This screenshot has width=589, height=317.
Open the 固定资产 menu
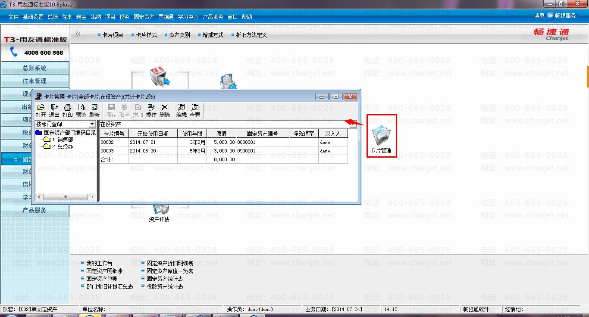point(144,17)
